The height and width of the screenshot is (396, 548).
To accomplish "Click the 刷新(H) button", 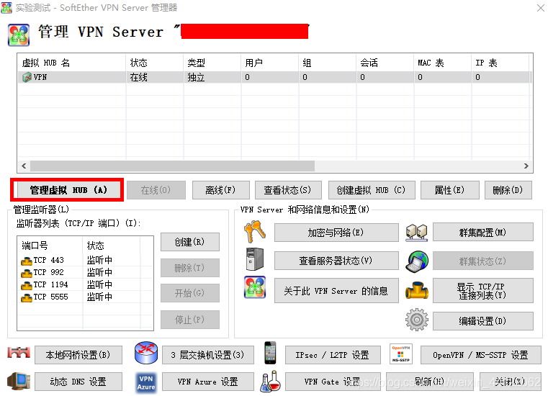I will coord(430,382).
